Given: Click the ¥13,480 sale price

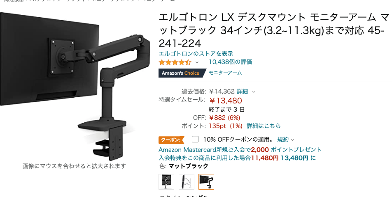Looking at the screenshot, I should 225,101.
